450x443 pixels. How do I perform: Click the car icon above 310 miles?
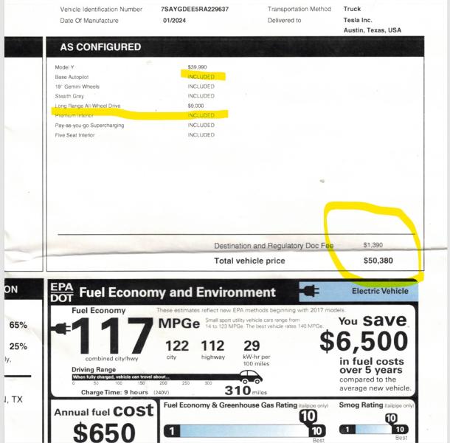(x=250, y=377)
